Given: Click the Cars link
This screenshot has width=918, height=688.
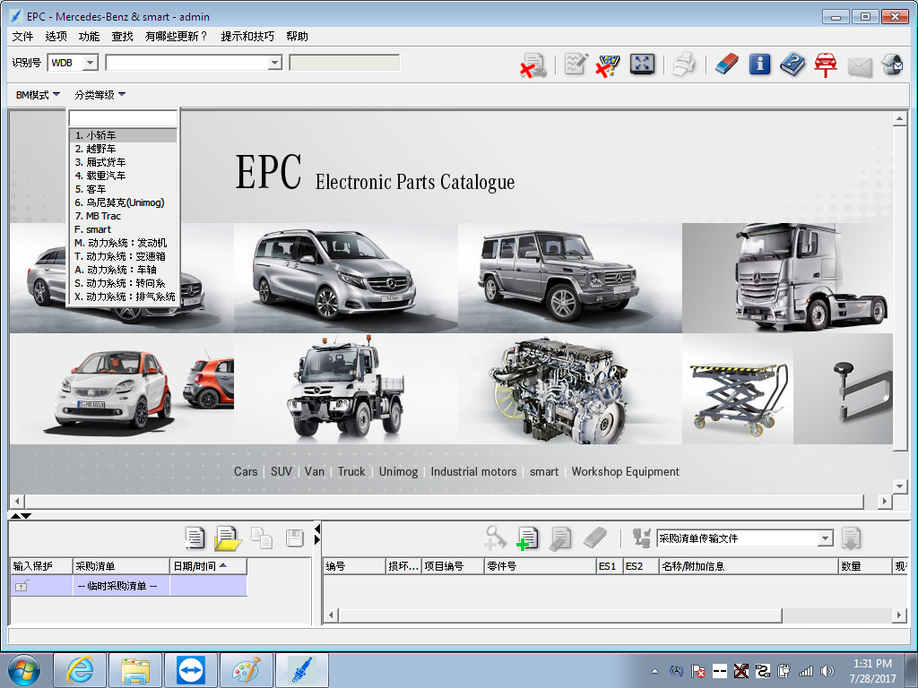Looking at the screenshot, I should (246, 471).
